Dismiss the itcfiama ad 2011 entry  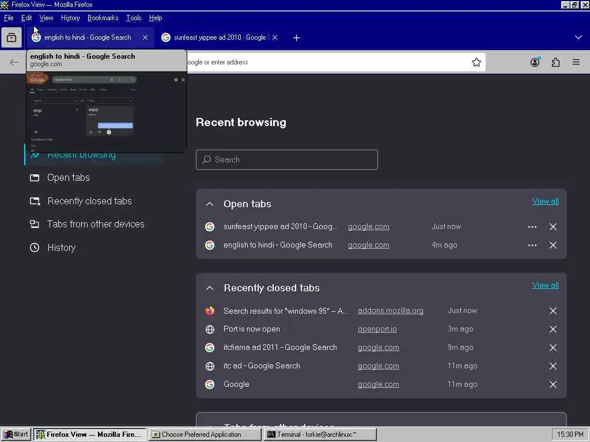tap(553, 348)
